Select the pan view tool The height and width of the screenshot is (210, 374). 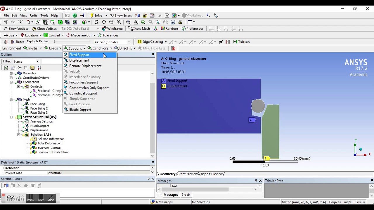(x=104, y=22)
